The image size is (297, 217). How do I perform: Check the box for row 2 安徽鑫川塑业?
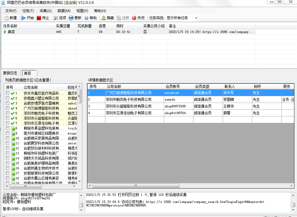point(7,98)
